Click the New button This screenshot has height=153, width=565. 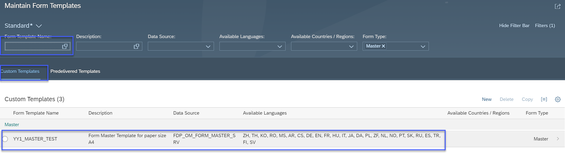pyautogui.click(x=487, y=99)
